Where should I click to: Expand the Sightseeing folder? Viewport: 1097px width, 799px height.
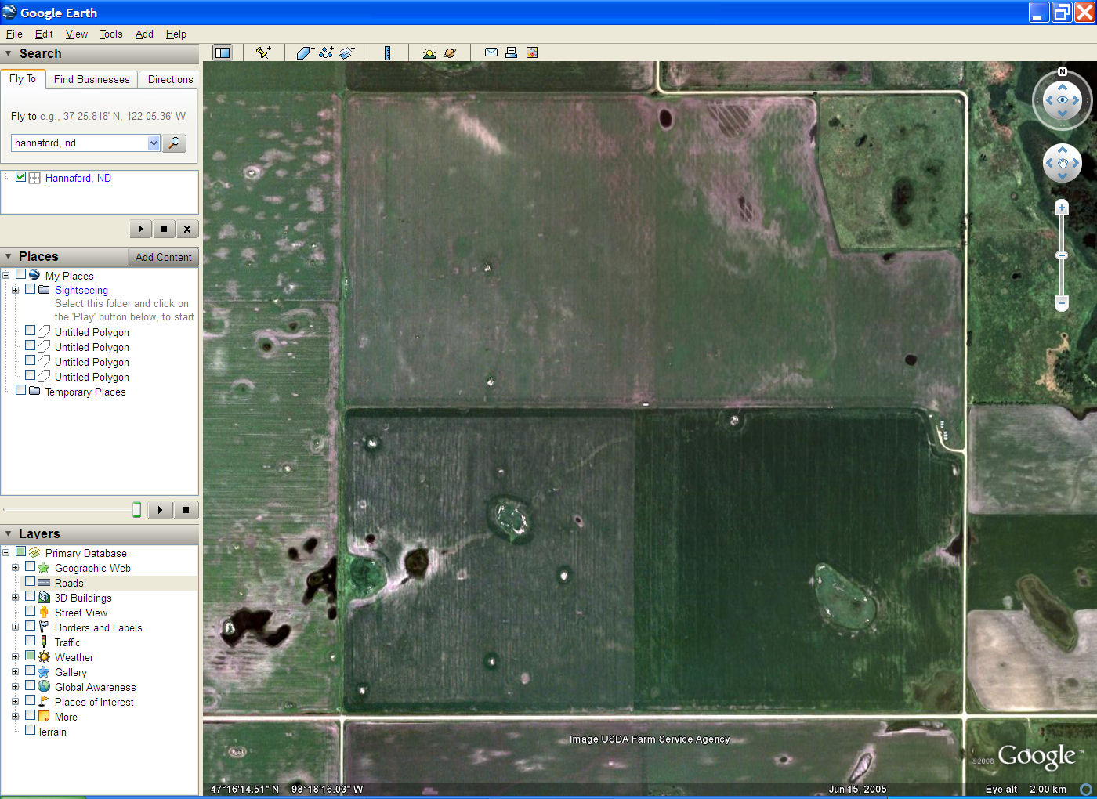coord(15,290)
